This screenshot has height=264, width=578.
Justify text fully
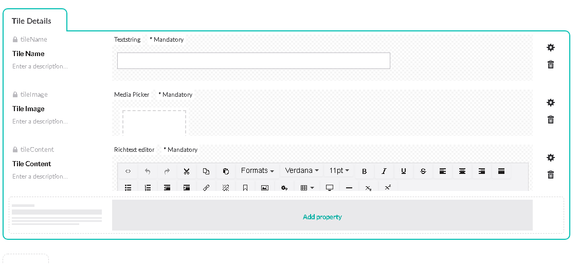point(501,171)
